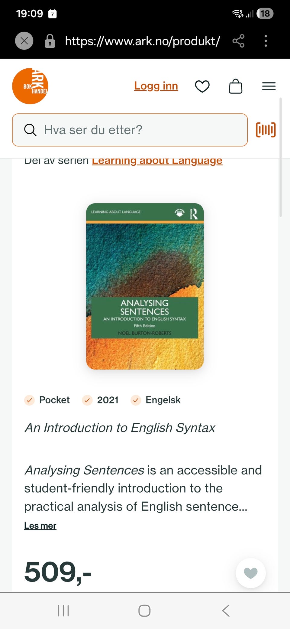Open Android recent apps button
The image size is (290, 629).
[x=63, y=611]
